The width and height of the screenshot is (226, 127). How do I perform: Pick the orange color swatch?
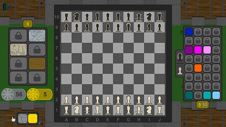click(x=198, y=68)
